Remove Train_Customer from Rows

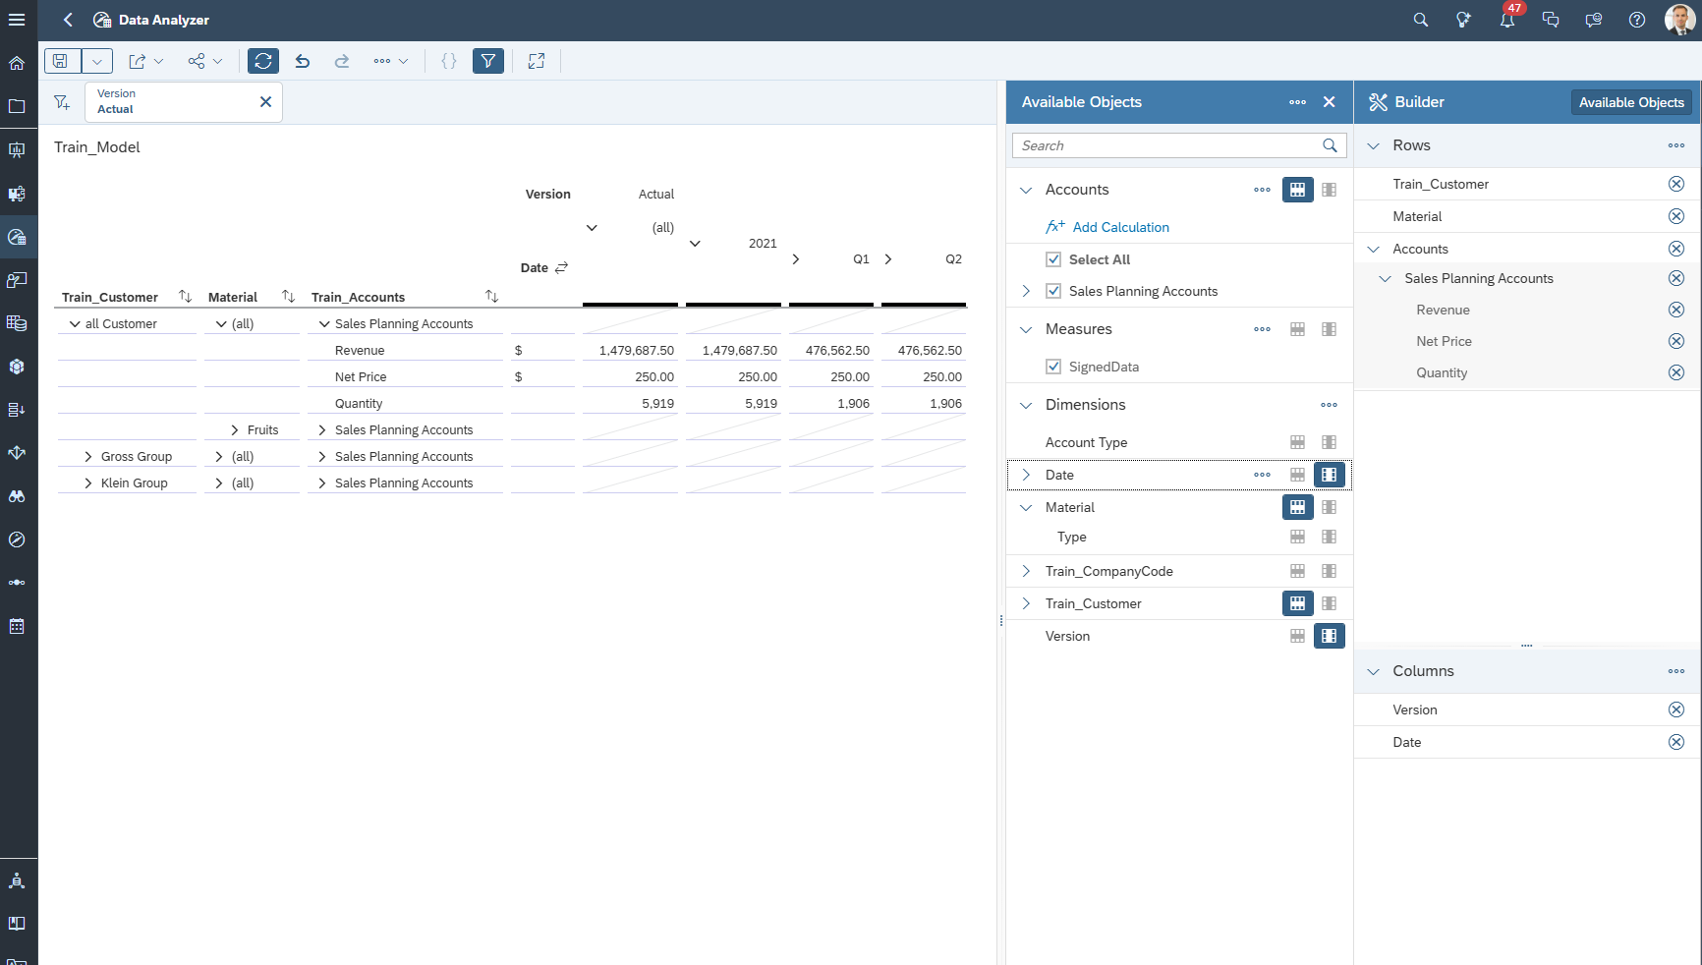coord(1676,184)
